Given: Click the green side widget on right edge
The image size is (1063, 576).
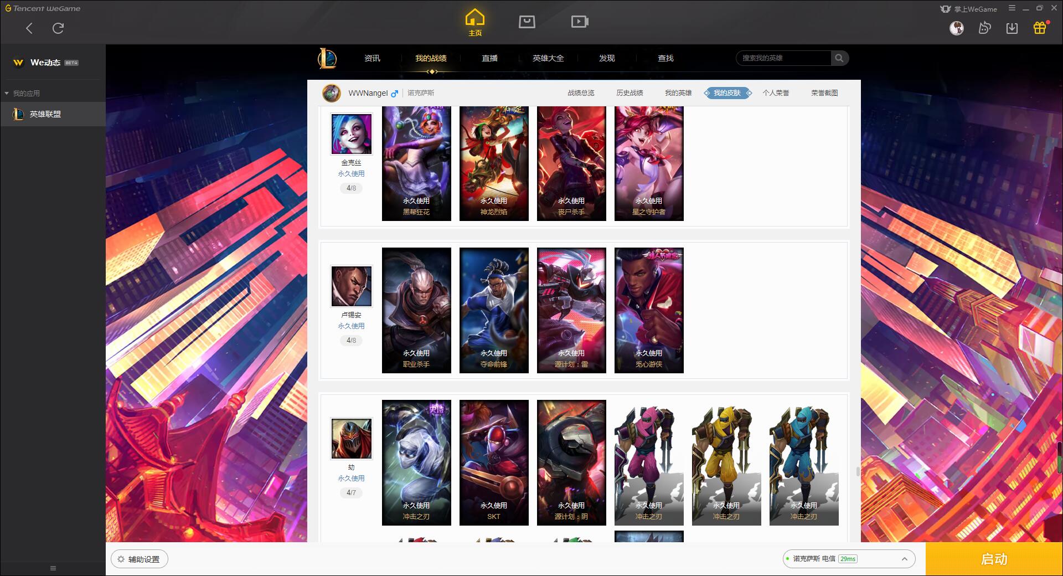Looking at the screenshot, I should [x=1060, y=458].
